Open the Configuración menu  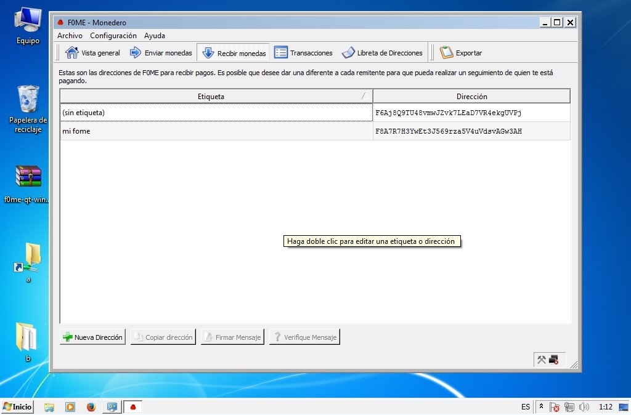click(x=113, y=35)
